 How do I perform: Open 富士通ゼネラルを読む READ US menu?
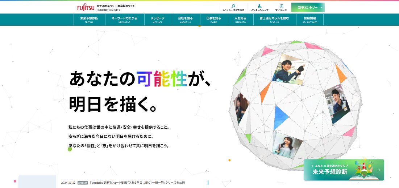(274, 20)
